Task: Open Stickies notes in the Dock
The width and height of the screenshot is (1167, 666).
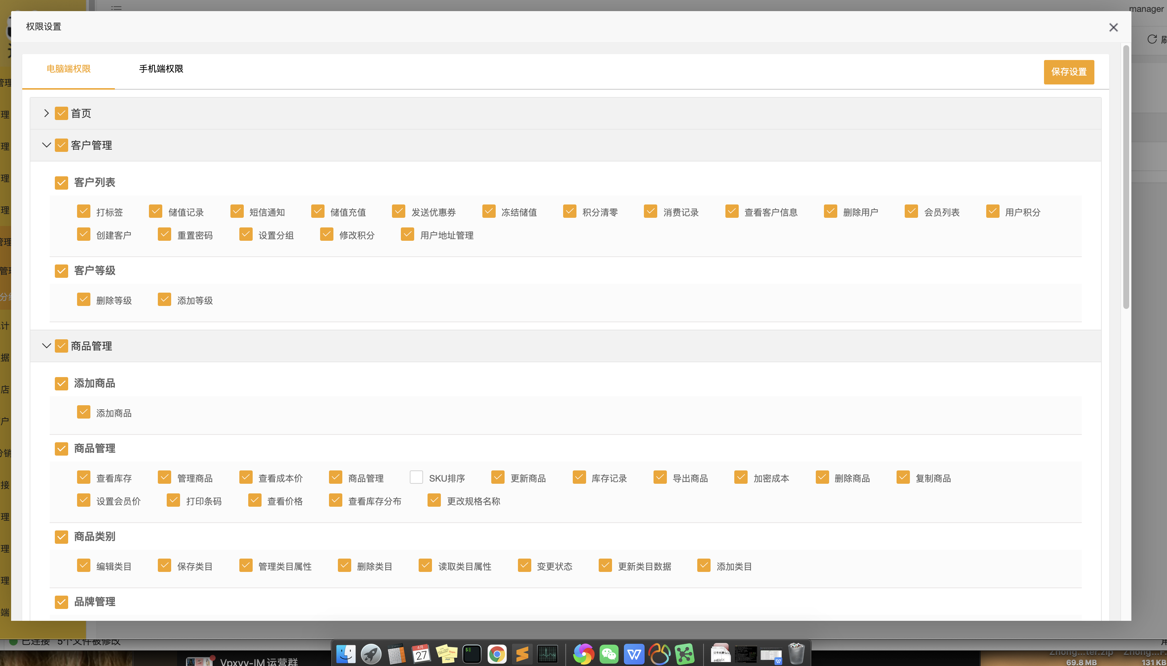Action: [446, 654]
